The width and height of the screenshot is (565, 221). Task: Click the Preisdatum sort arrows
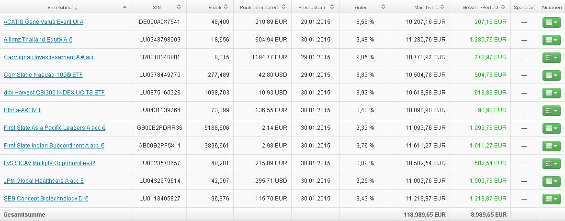point(331,7)
